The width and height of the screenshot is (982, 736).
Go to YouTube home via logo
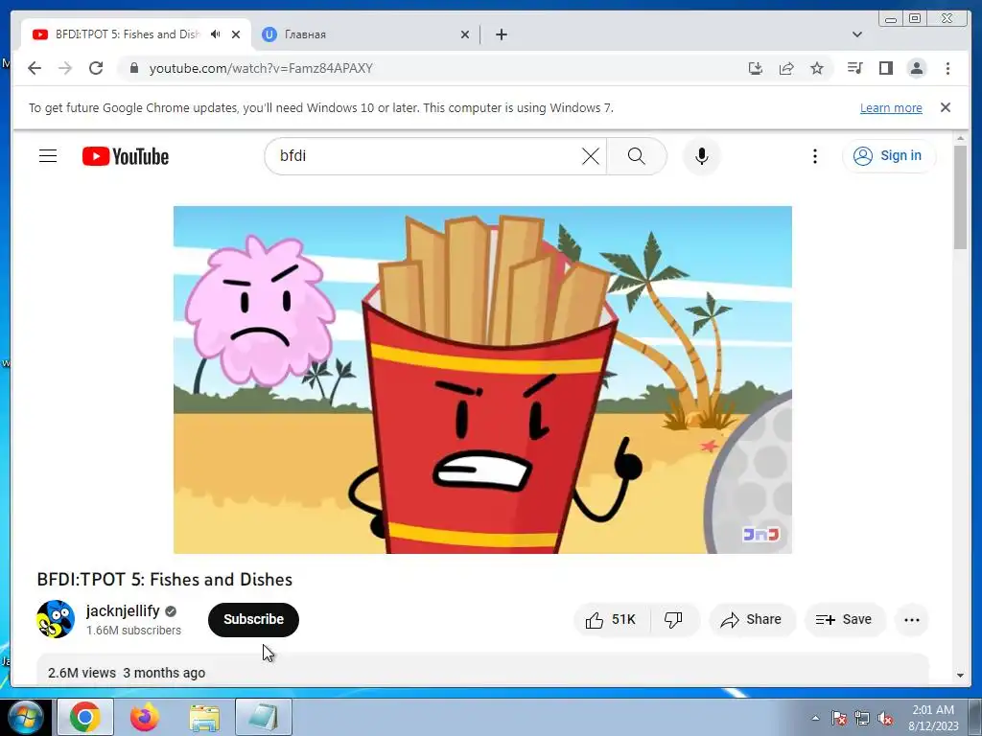coord(126,156)
